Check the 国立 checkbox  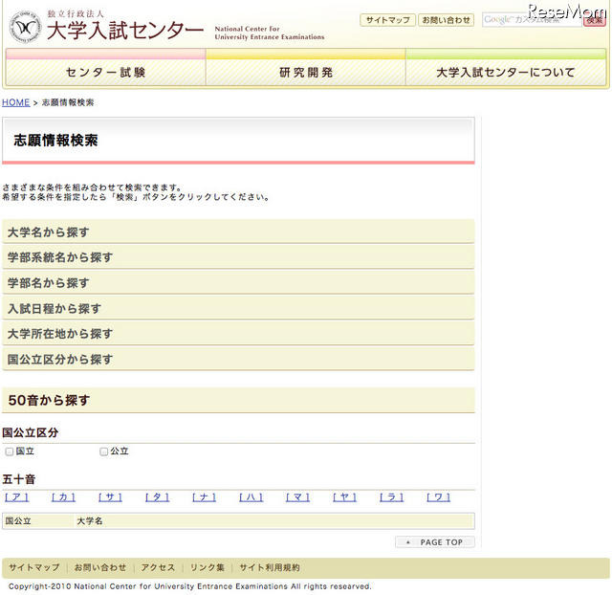(10, 452)
